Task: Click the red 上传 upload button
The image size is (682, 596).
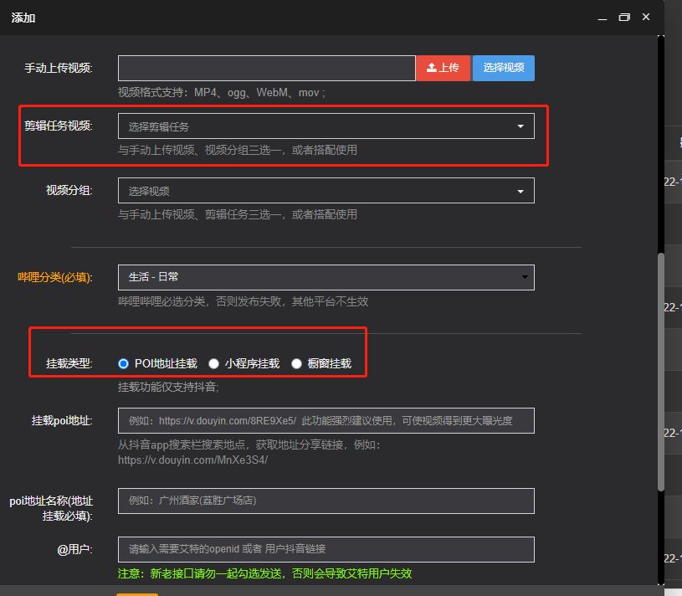Action: coord(444,68)
